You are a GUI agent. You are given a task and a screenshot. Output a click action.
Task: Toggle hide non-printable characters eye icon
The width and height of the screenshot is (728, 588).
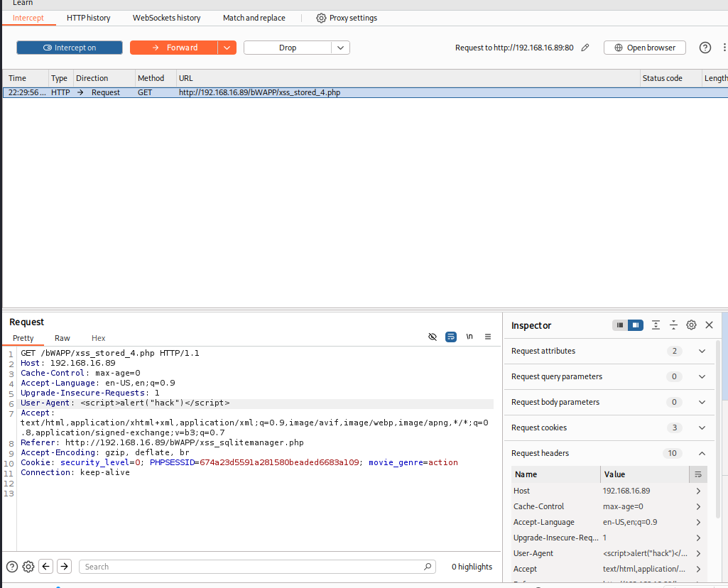[x=433, y=337]
